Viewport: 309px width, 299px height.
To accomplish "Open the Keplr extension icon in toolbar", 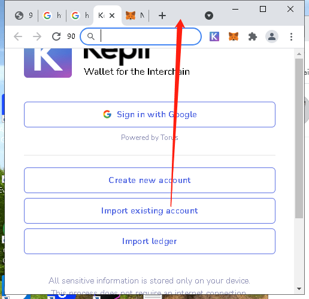I will tap(214, 36).
